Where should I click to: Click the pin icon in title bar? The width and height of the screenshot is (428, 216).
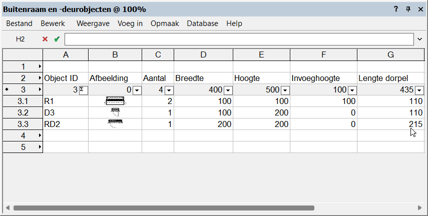point(408,9)
